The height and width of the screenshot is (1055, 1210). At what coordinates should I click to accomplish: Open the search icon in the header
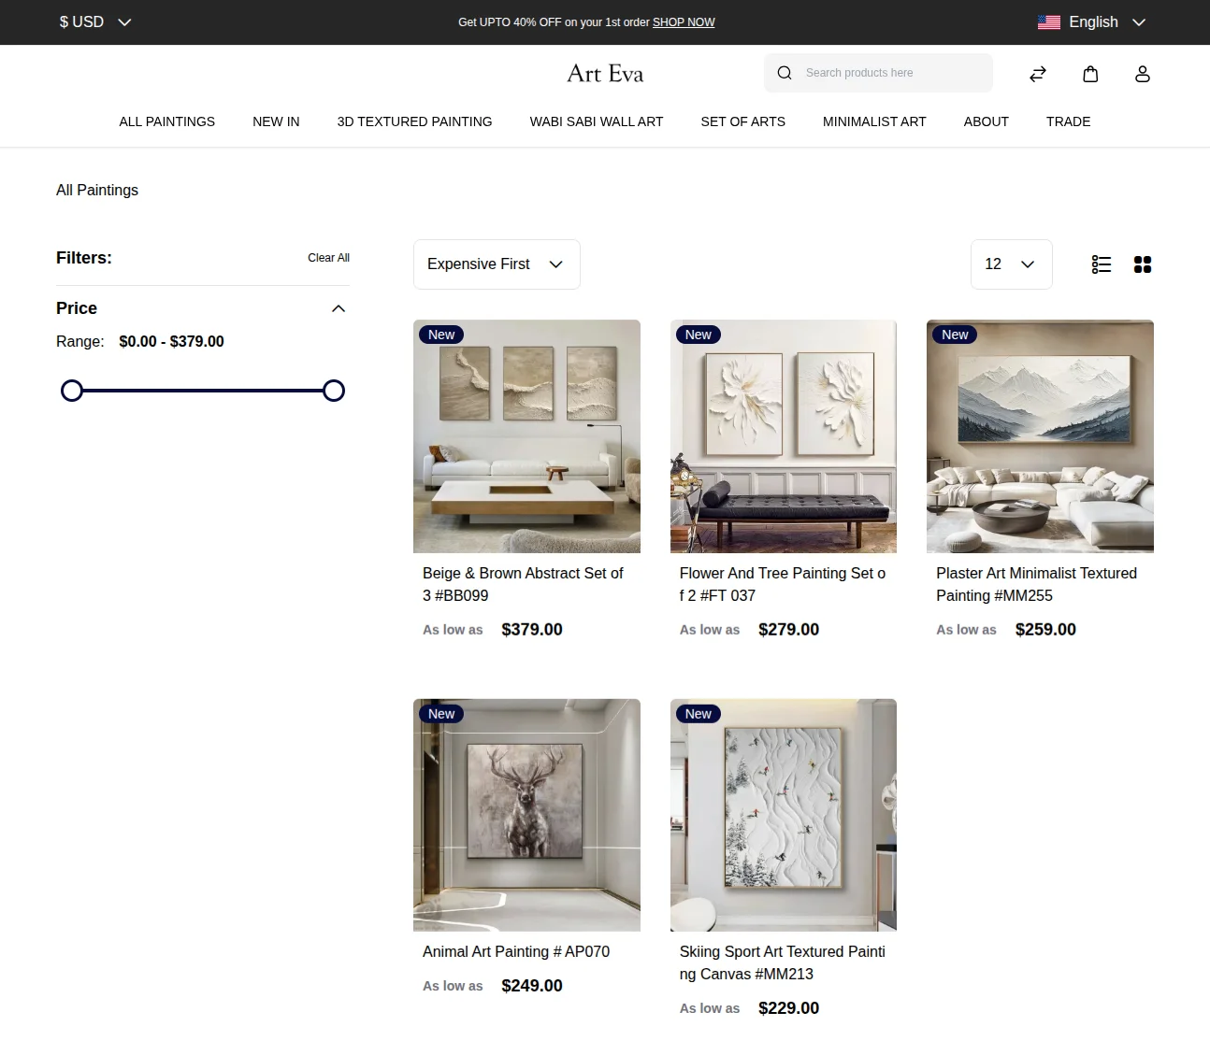pos(784,72)
